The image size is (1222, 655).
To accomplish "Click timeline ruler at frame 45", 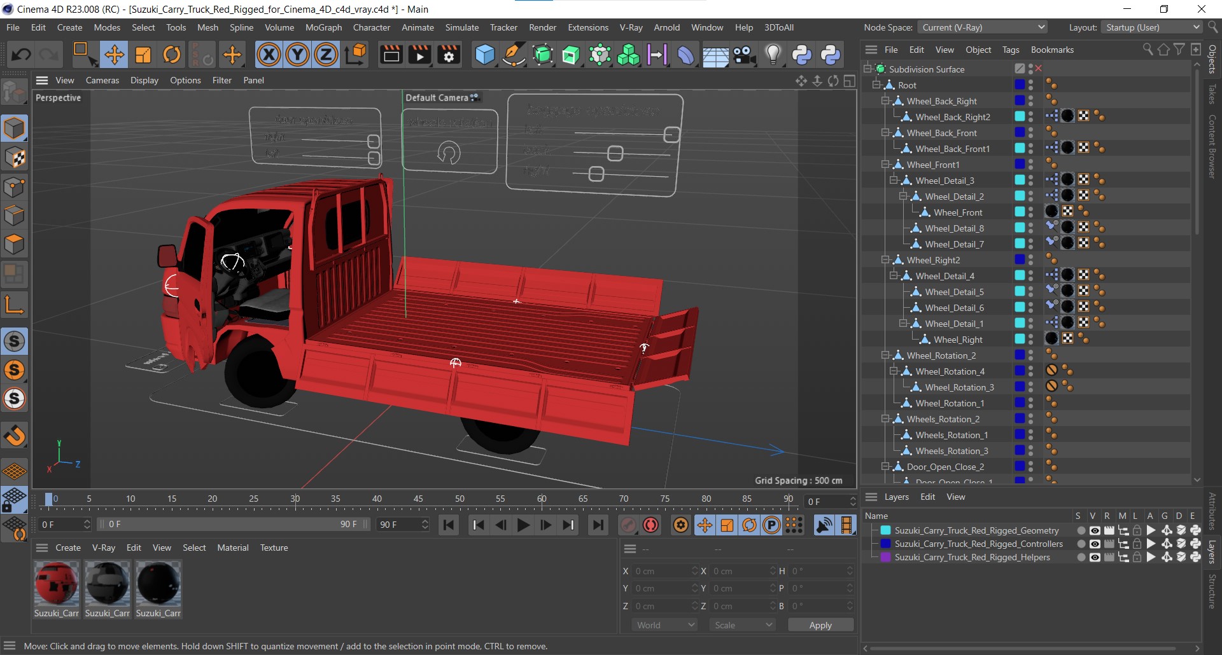I will 418,499.
